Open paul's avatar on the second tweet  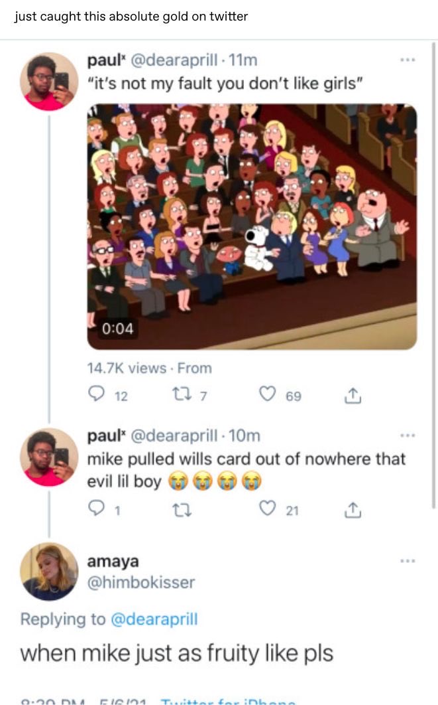click(x=49, y=457)
